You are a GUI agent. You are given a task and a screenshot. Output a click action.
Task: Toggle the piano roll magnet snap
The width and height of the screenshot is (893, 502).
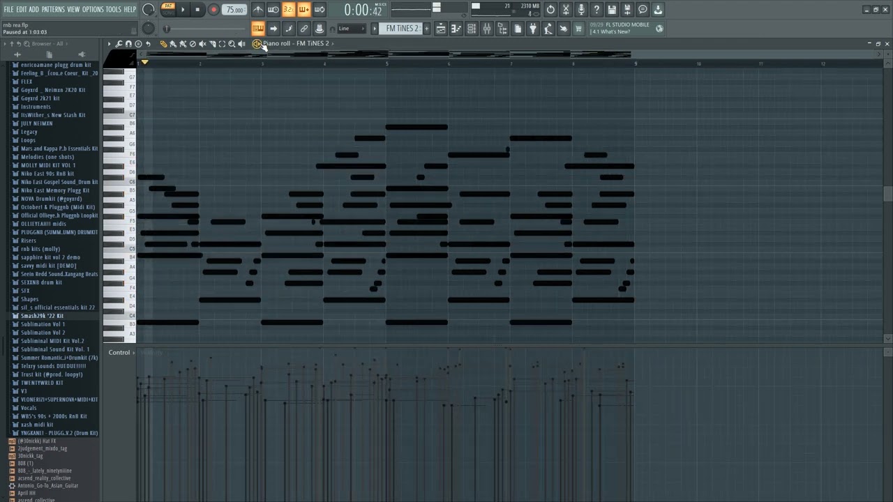coord(128,44)
